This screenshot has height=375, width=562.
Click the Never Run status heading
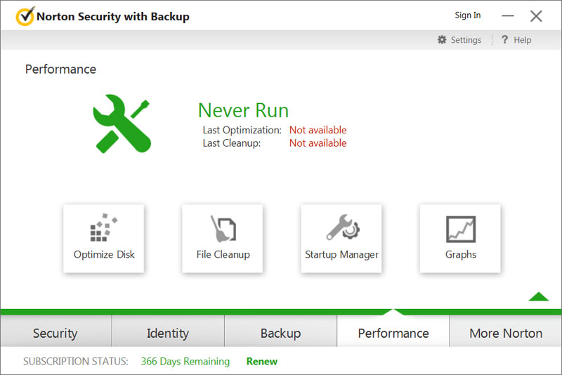(x=243, y=110)
